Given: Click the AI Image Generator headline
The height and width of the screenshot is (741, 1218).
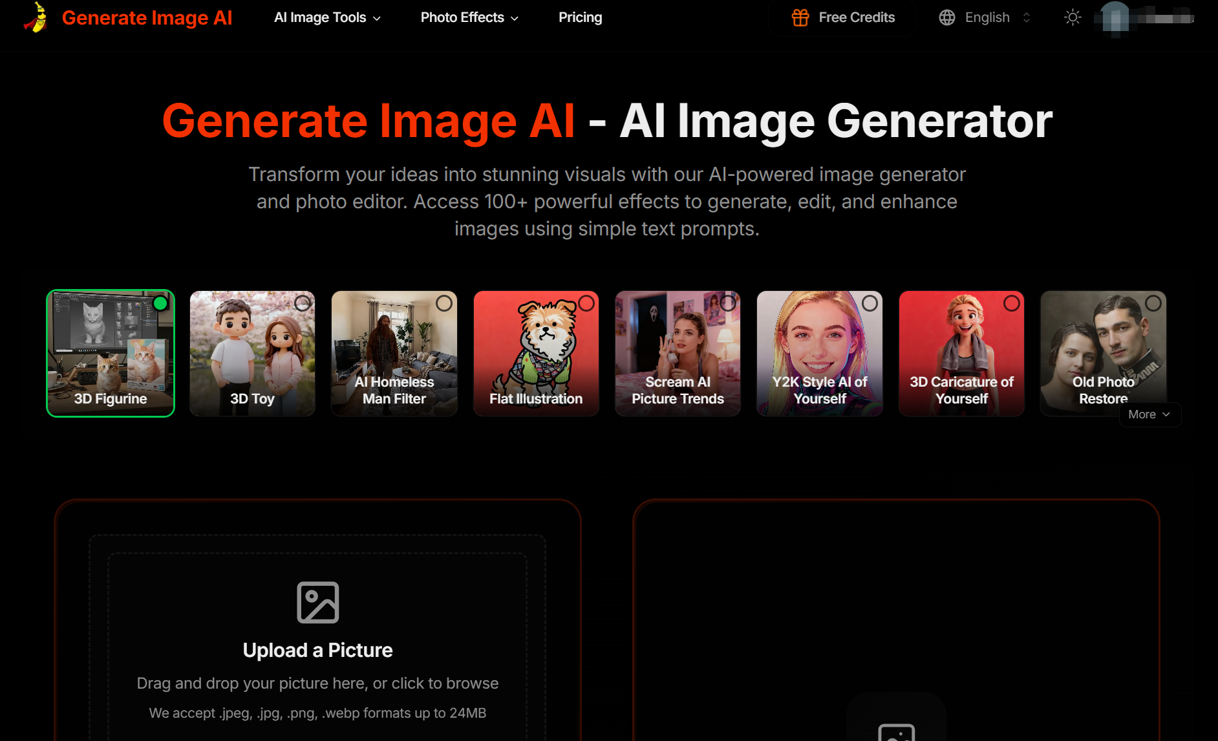Looking at the screenshot, I should click(836, 122).
